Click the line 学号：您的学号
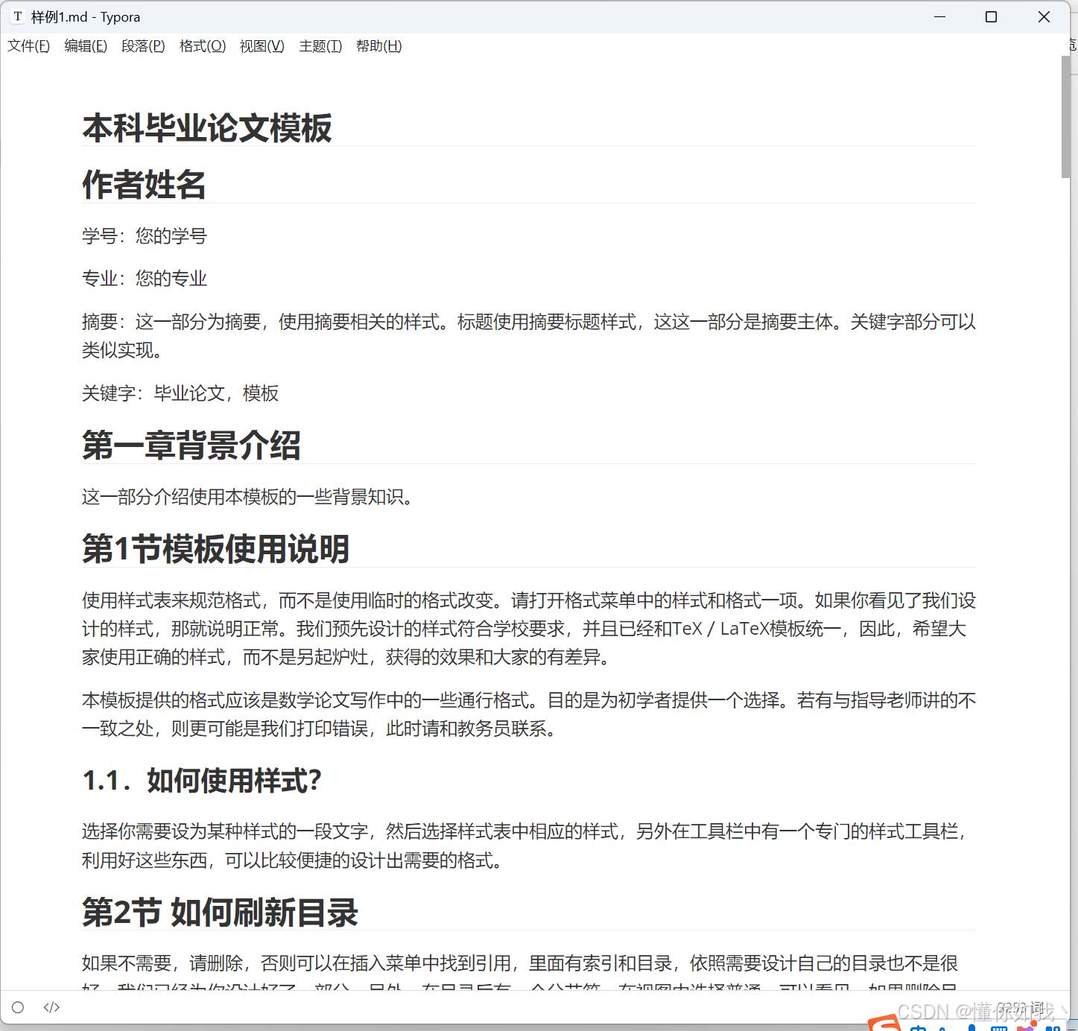1078x1031 pixels. point(145,236)
